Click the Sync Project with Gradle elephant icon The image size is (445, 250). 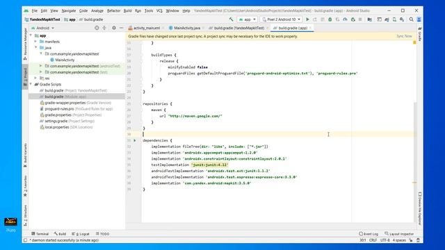click(387, 19)
